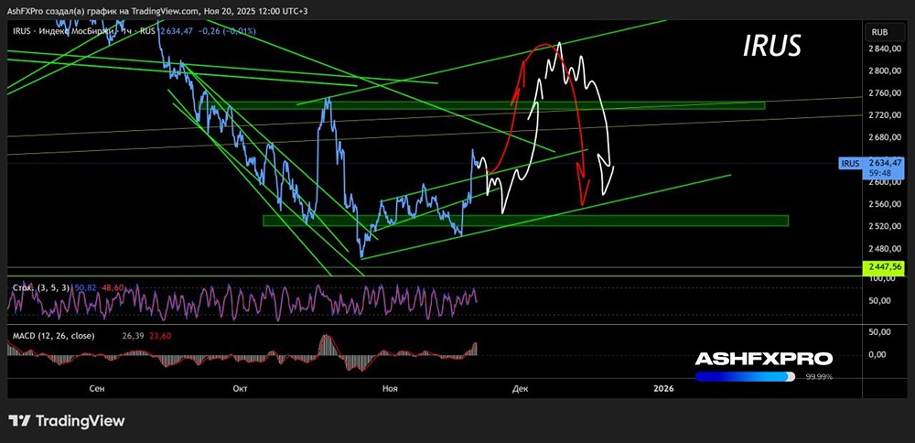Click the 2 800,00 price axis label
This screenshot has width=915, height=443.
pos(887,71)
